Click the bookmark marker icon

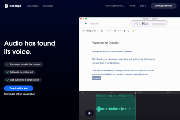tap(102, 31)
